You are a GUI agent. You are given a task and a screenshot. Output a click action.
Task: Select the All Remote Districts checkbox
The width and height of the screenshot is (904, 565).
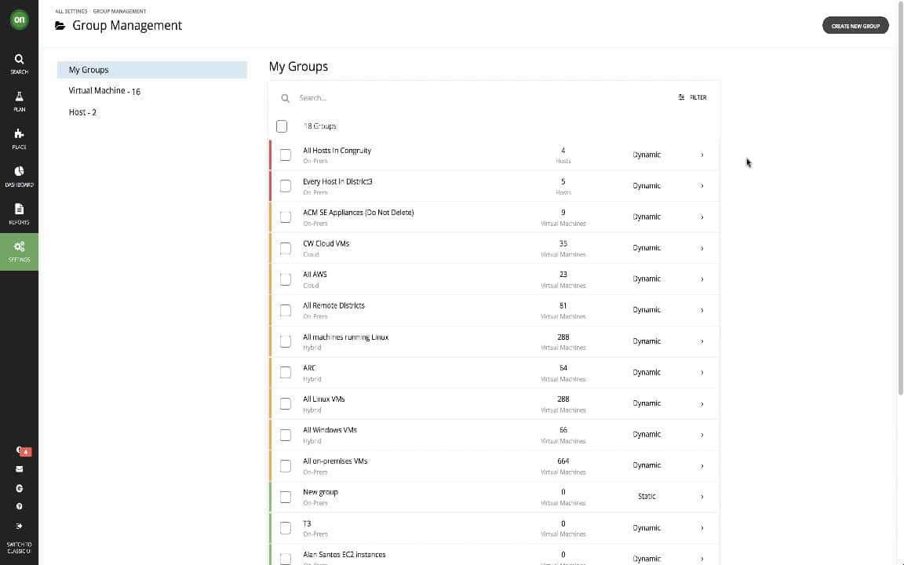coord(286,310)
